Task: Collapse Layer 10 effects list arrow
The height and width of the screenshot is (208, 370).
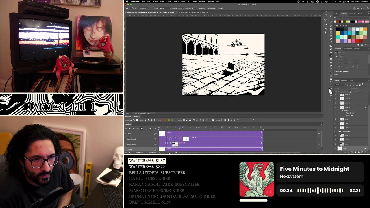Action: [x=367, y=107]
